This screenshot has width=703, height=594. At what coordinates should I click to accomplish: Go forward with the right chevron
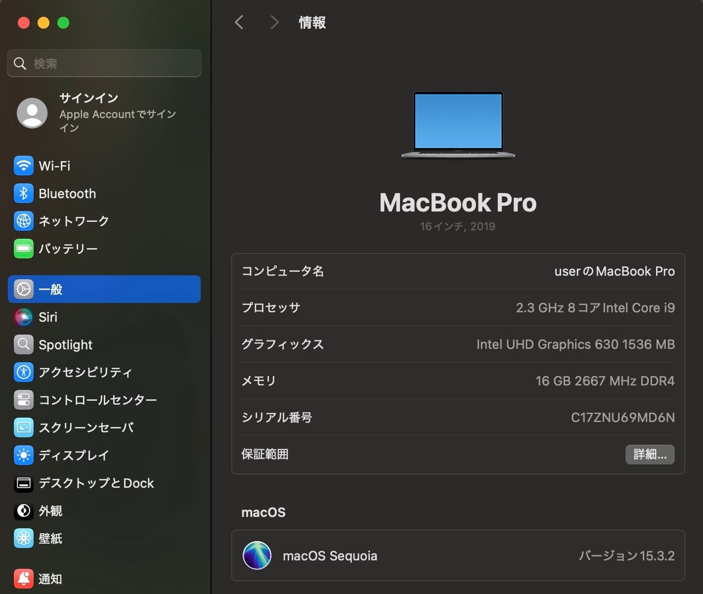coord(274,22)
